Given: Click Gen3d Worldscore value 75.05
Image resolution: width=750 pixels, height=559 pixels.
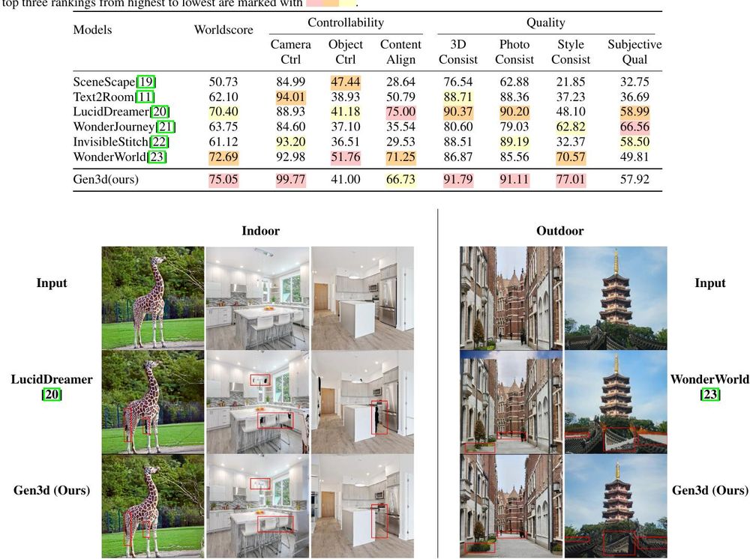Looking at the screenshot, I should click(x=223, y=180).
